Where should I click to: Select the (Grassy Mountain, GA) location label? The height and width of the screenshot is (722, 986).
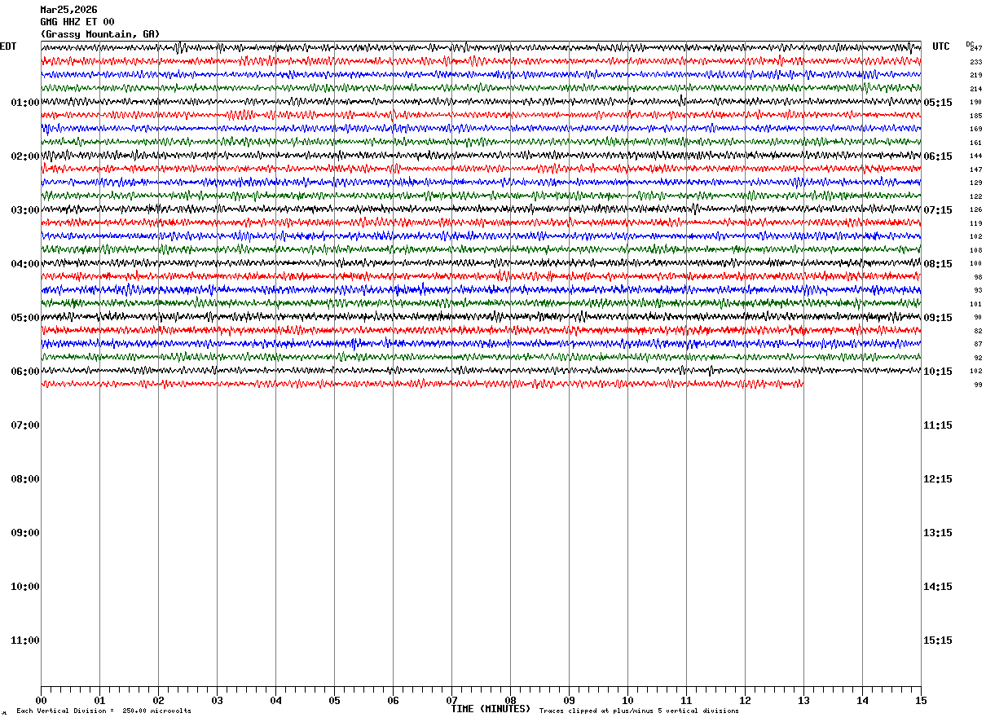(x=100, y=34)
